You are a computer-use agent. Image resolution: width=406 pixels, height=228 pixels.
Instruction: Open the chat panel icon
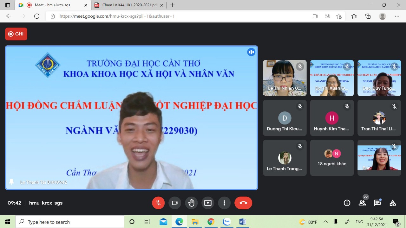click(377, 203)
